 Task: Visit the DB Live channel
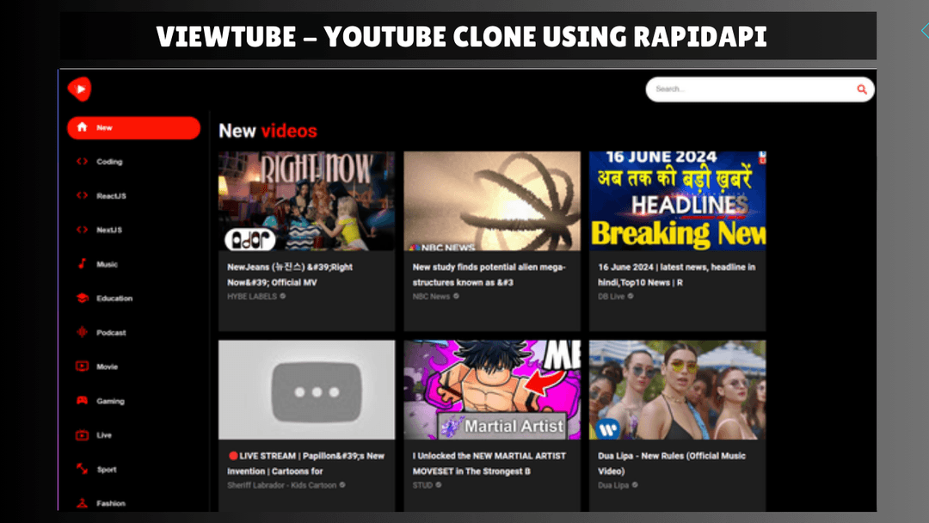(x=611, y=296)
